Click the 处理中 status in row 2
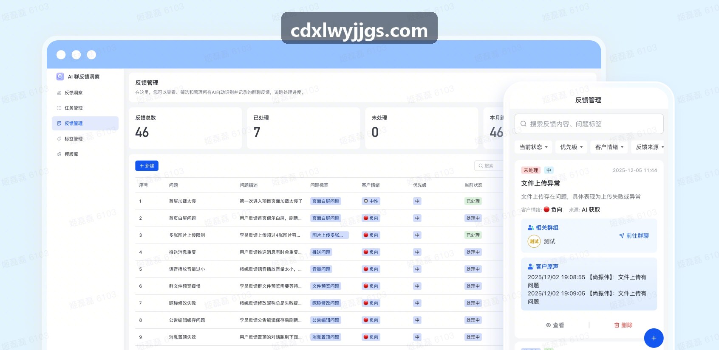This screenshot has height=350, width=719. pos(473,218)
